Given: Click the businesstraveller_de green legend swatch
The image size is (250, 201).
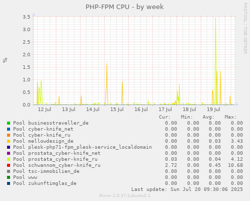Looking at the screenshot, I should (x=9, y=123).
